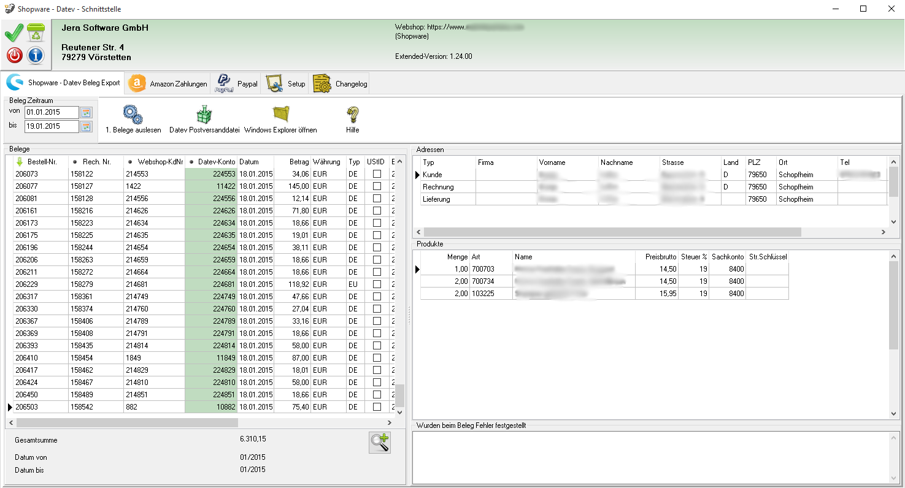Enable UStID checkbox for order 206229
Viewport: 905px width, 488px height.
377,284
